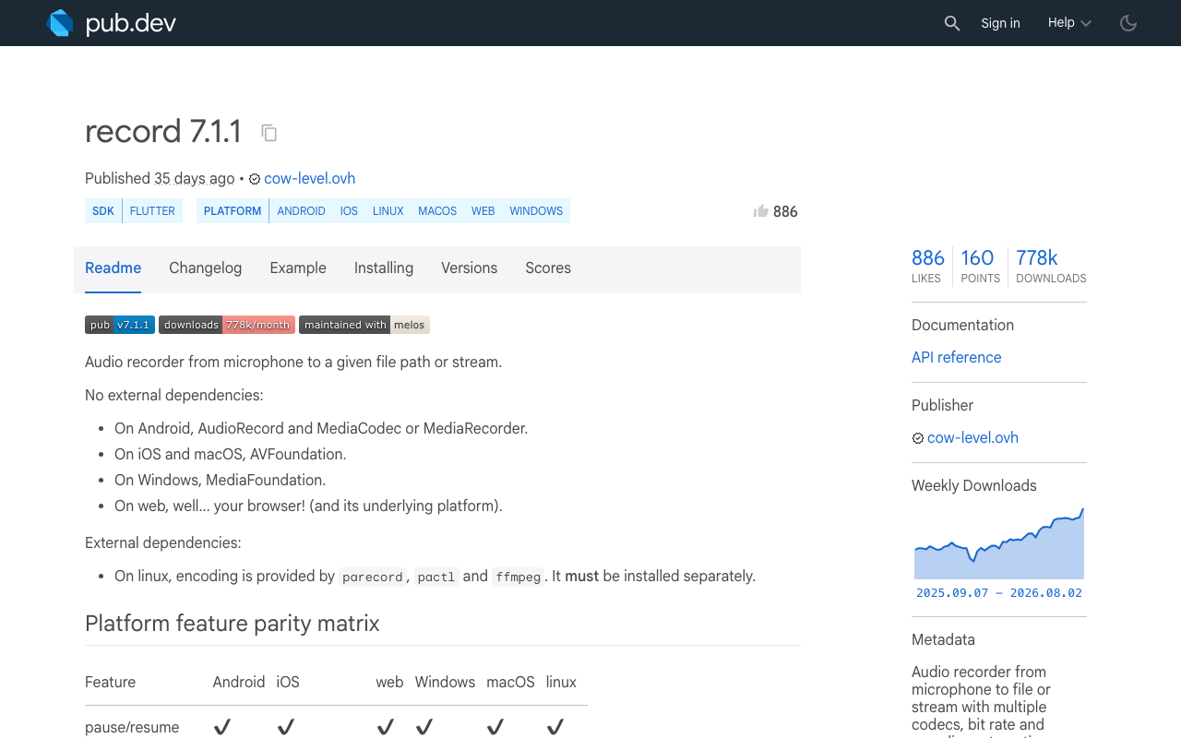The height and width of the screenshot is (738, 1181).
Task: Select the WEB platform tag
Action: coord(483,211)
